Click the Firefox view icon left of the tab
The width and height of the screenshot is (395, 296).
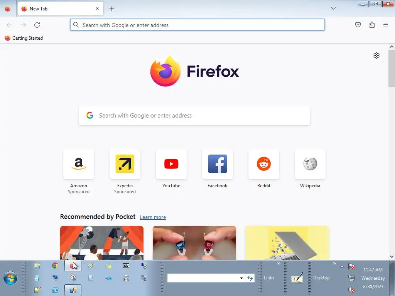point(8,8)
